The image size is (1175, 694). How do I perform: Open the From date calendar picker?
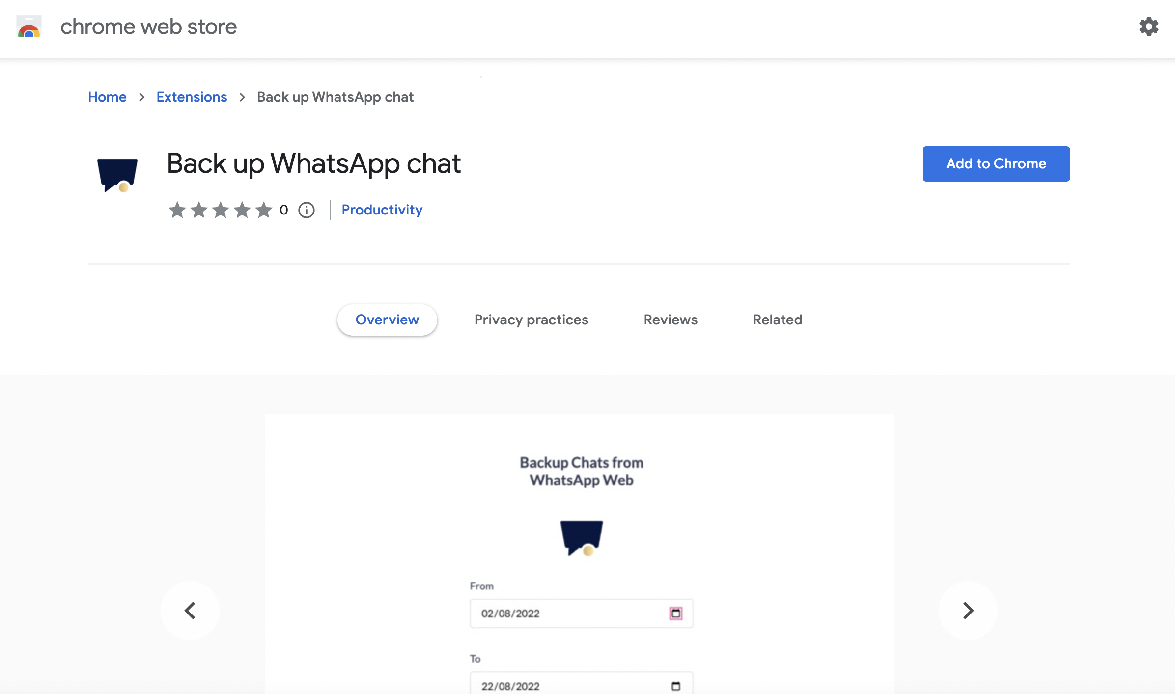pyautogui.click(x=676, y=613)
